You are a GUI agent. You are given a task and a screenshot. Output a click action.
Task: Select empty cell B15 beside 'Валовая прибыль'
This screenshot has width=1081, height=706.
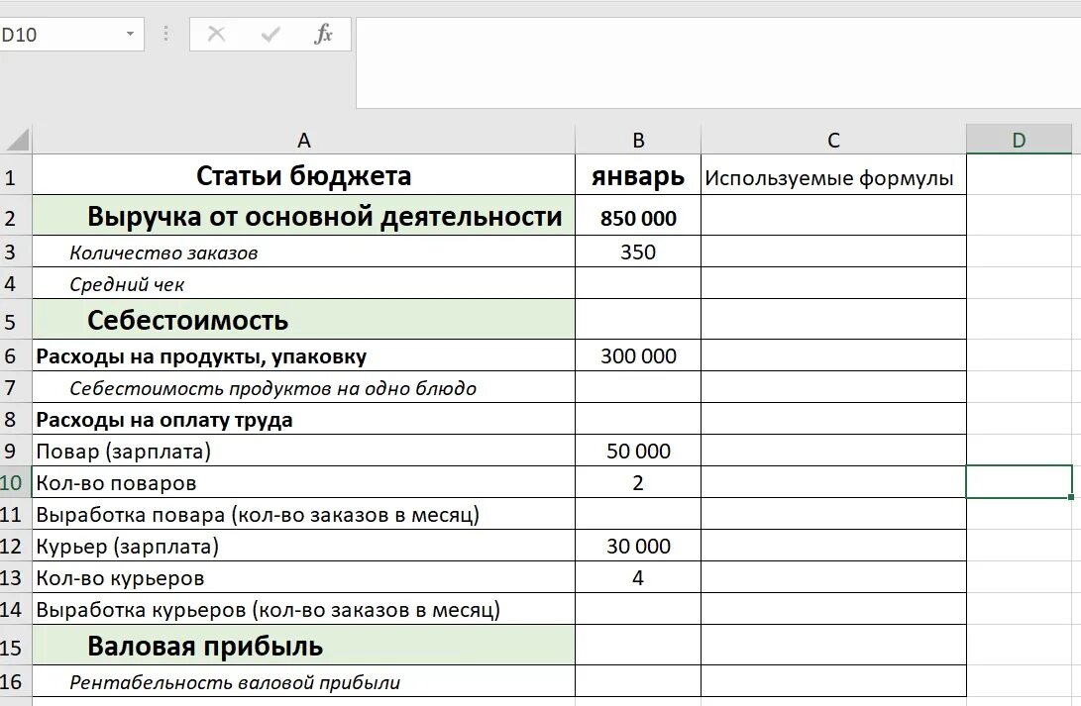(638, 646)
